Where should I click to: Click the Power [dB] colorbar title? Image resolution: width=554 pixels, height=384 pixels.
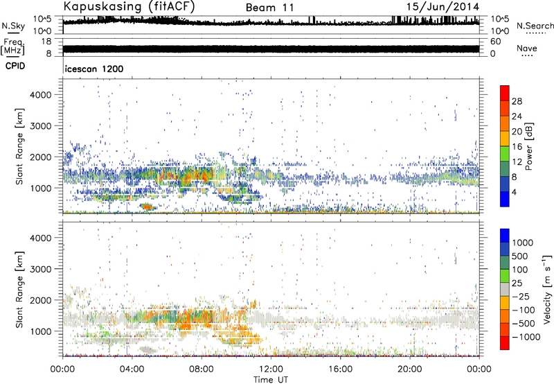point(529,146)
